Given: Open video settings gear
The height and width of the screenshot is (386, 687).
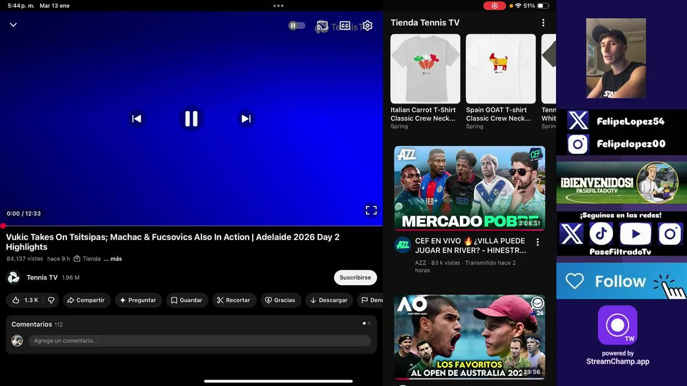Looking at the screenshot, I should (367, 26).
